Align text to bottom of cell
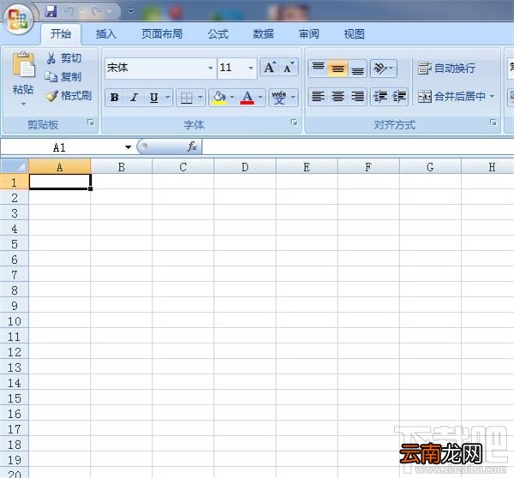The image size is (514, 478). coord(357,69)
